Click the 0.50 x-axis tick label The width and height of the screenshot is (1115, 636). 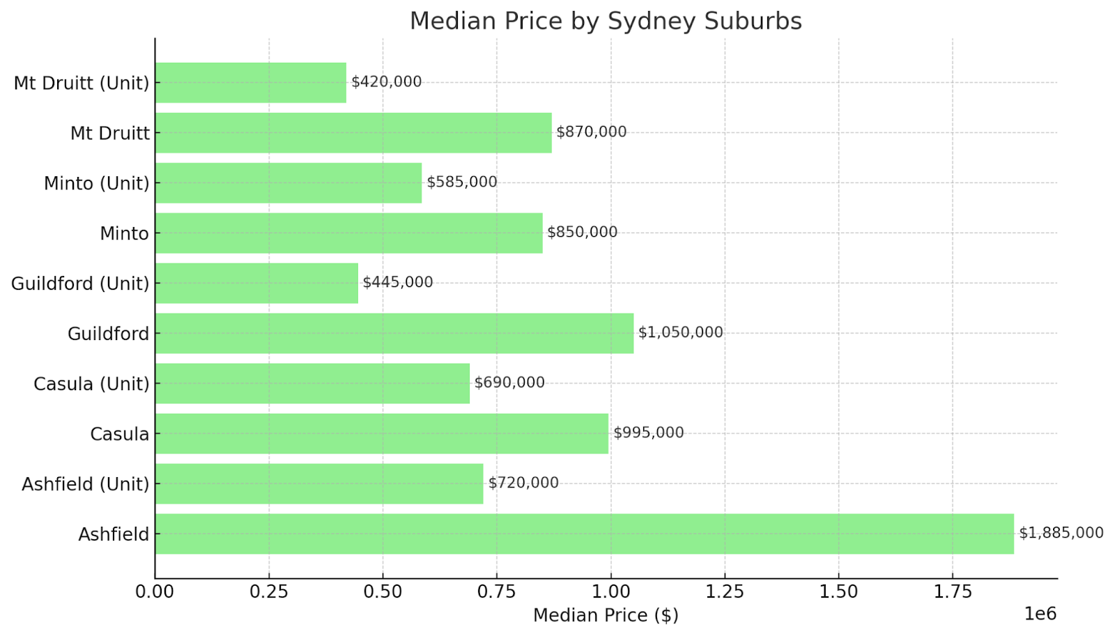point(383,592)
